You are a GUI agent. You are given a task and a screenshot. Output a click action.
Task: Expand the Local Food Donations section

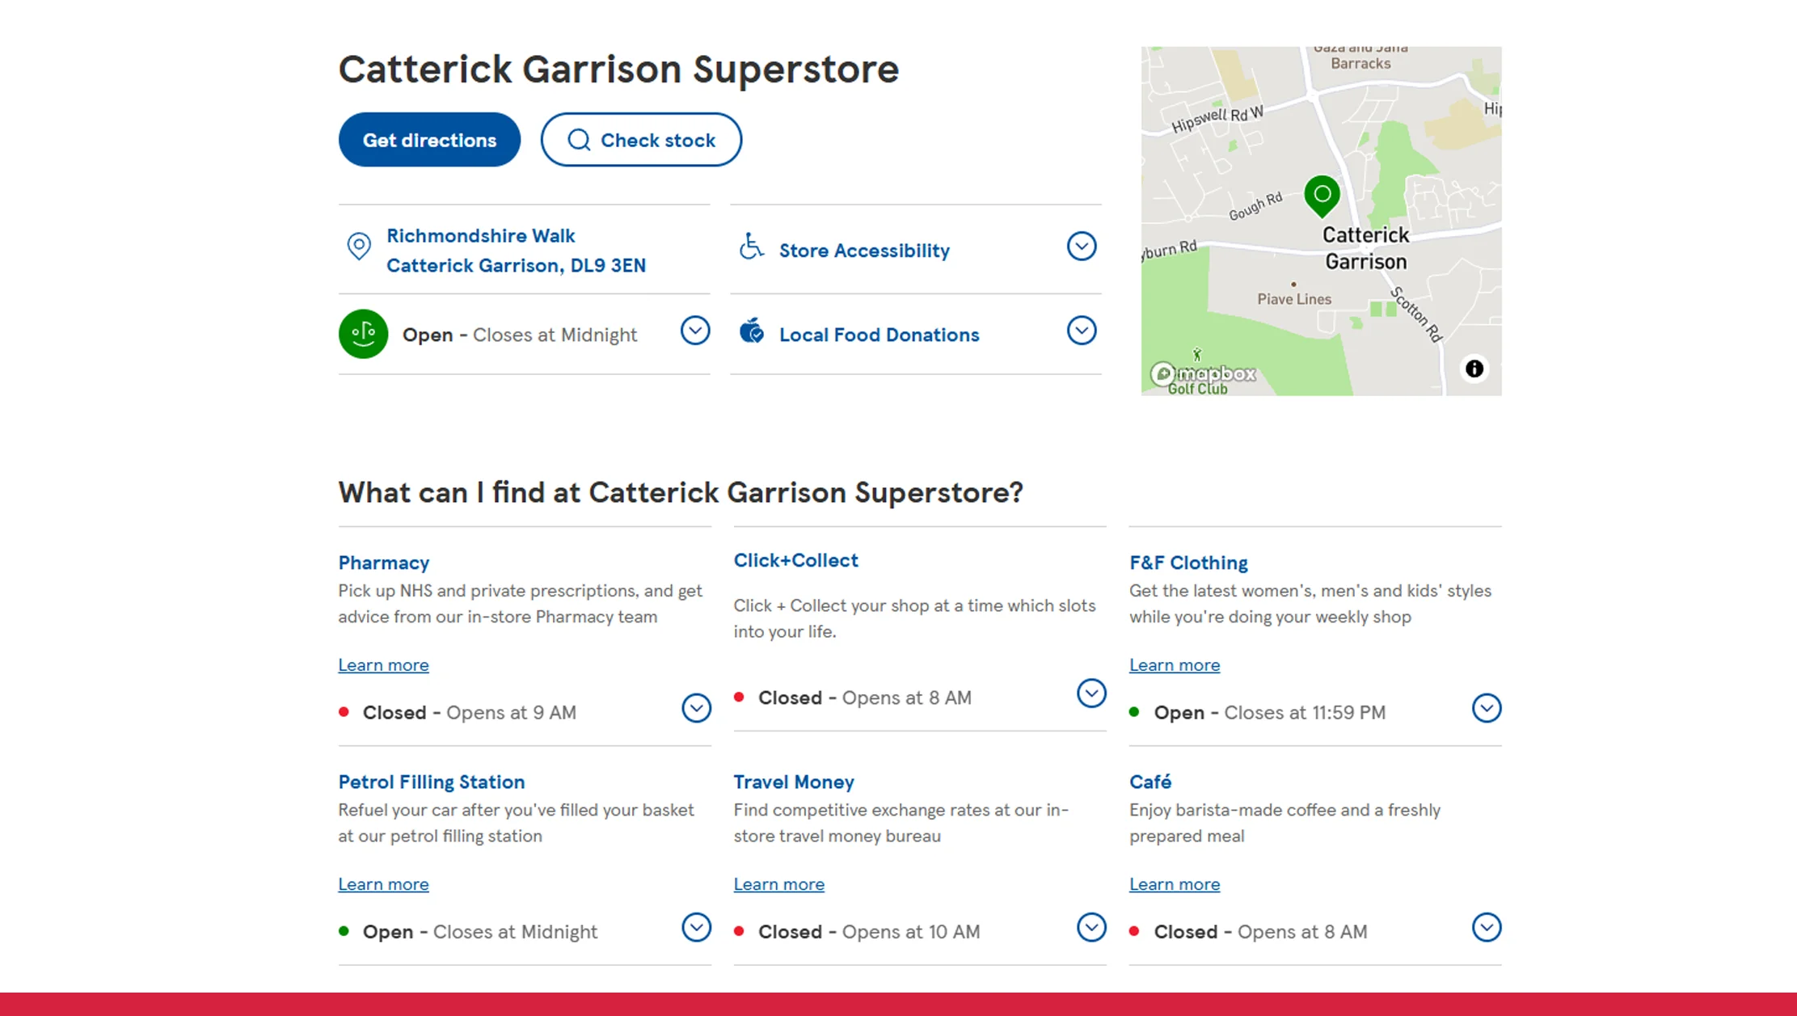point(1082,330)
